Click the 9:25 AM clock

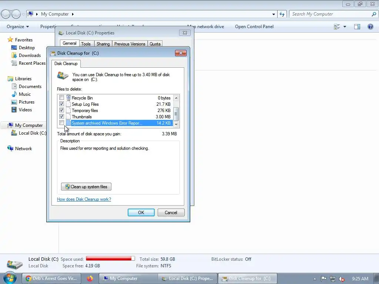(x=360, y=279)
